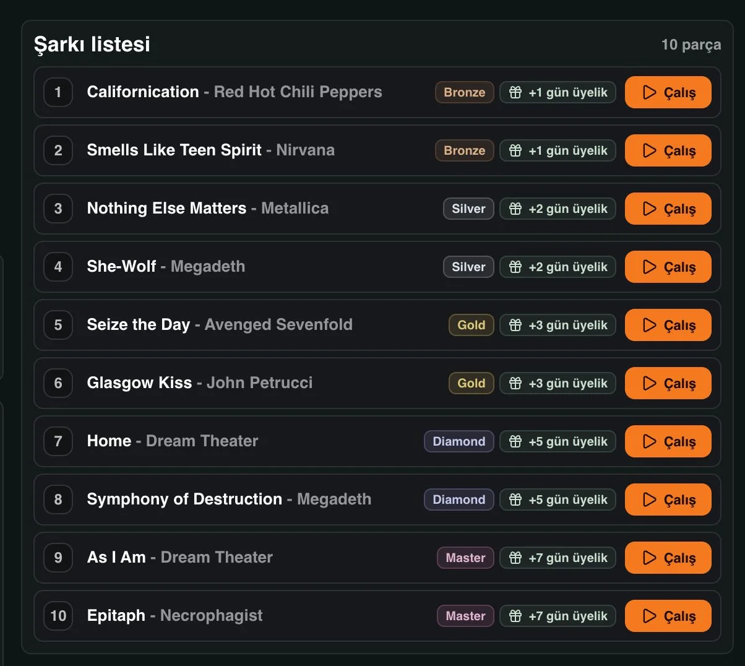Click Çalış on the She-Wolf row
This screenshot has width=745, height=666.
pos(668,267)
